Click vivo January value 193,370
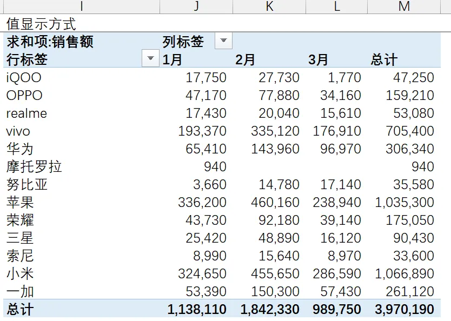451x321 pixels. pos(202,131)
